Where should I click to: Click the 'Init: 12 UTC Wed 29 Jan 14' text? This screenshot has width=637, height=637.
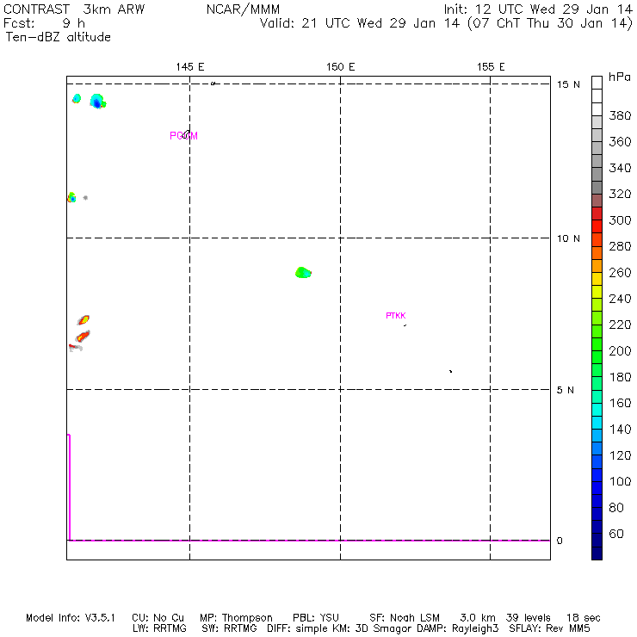tap(538, 9)
